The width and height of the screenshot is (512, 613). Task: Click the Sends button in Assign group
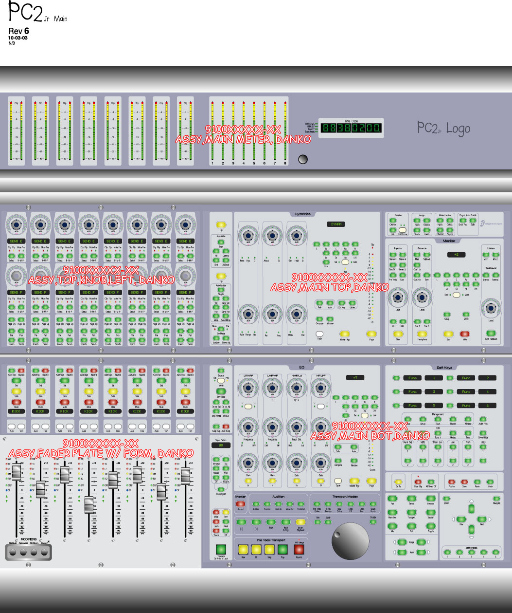417,230
